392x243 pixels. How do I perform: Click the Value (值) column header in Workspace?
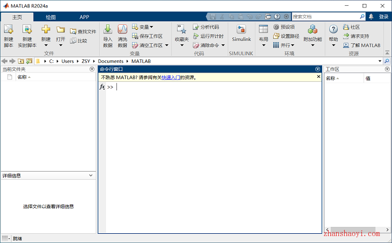tap(368, 78)
